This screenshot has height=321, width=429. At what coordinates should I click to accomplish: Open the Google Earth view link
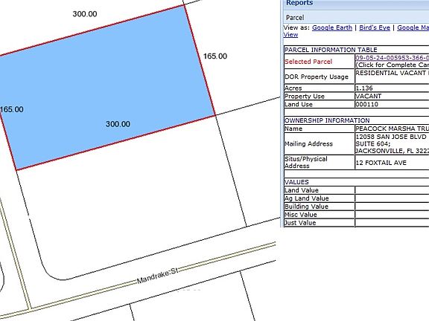(332, 27)
